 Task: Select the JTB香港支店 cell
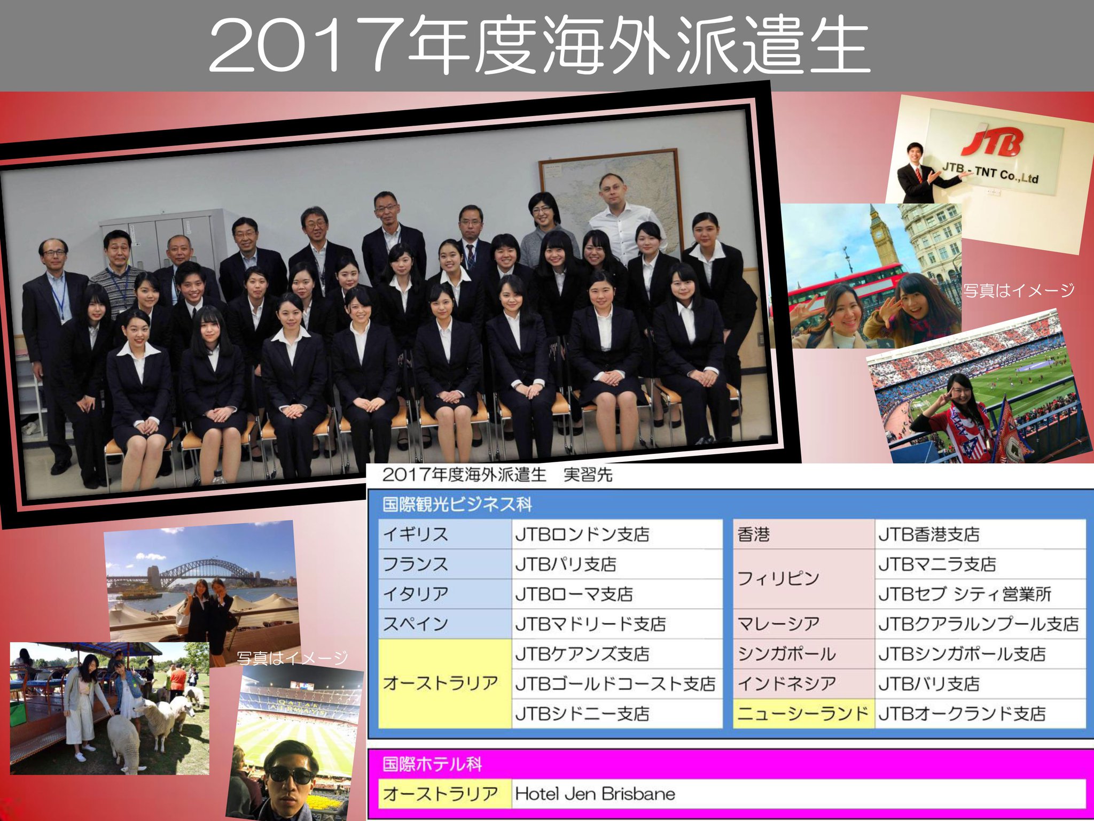pyautogui.click(x=981, y=534)
